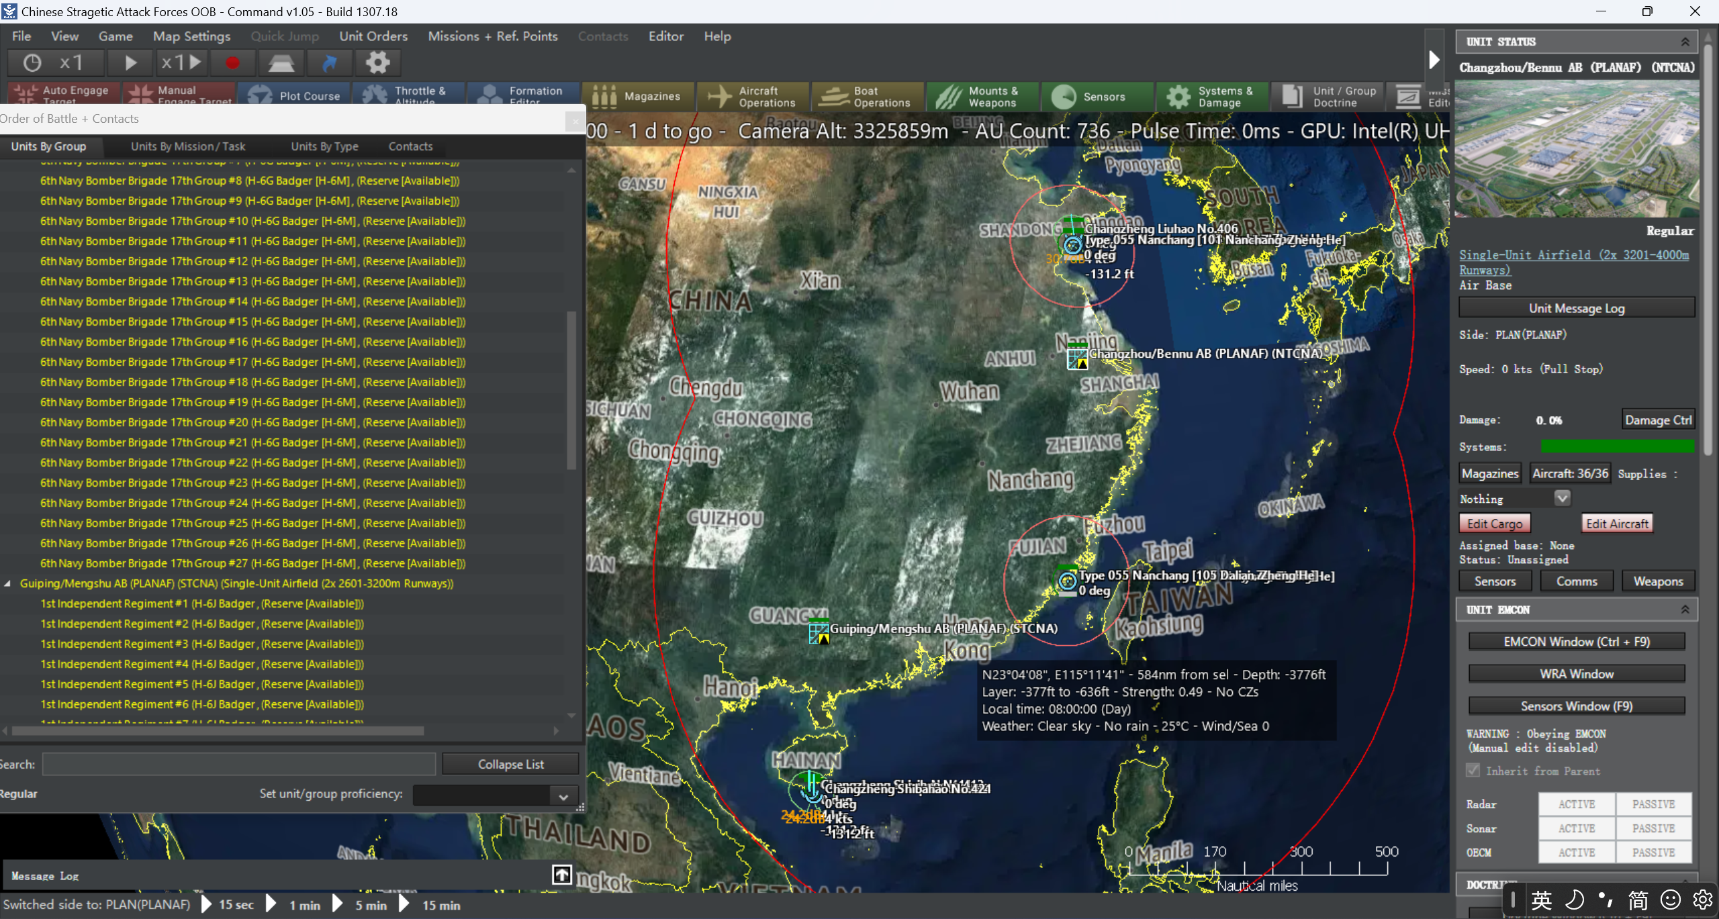Click the Search input field
The width and height of the screenshot is (1719, 919).
click(x=238, y=765)
